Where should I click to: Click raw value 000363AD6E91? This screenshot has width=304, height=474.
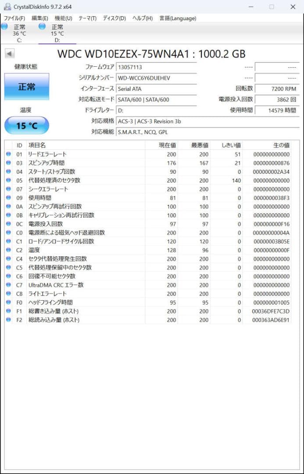click(x=271, y=320)
